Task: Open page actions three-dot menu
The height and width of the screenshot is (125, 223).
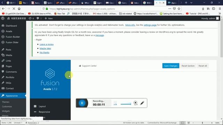Action: pyautogui.click(x=170, y=9)
